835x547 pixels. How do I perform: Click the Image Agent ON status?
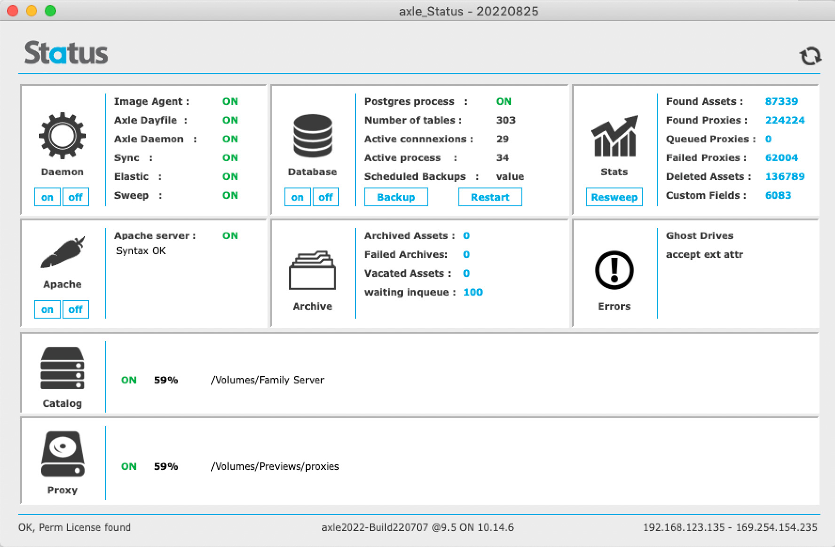230,101
